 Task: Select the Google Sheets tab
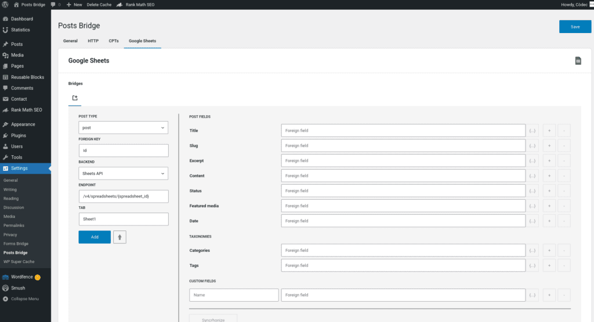(x=143, y=41)
